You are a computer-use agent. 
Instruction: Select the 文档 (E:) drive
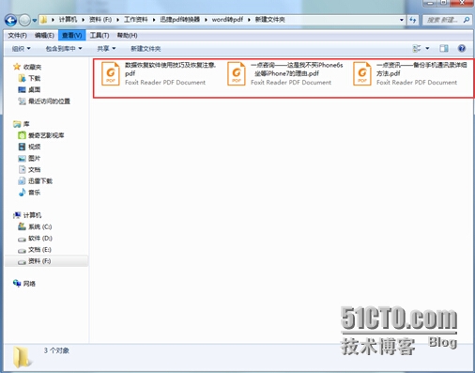[x=39, y=250]
